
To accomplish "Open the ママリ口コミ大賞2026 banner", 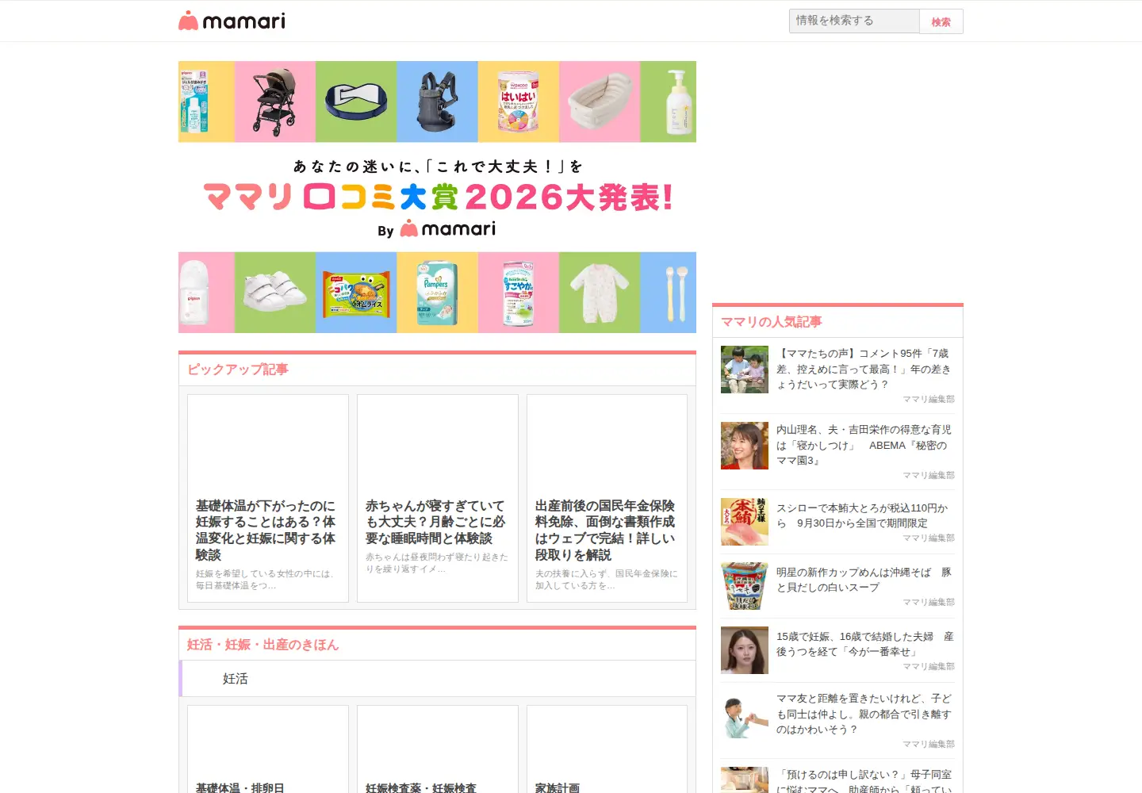I will (437, 197).
